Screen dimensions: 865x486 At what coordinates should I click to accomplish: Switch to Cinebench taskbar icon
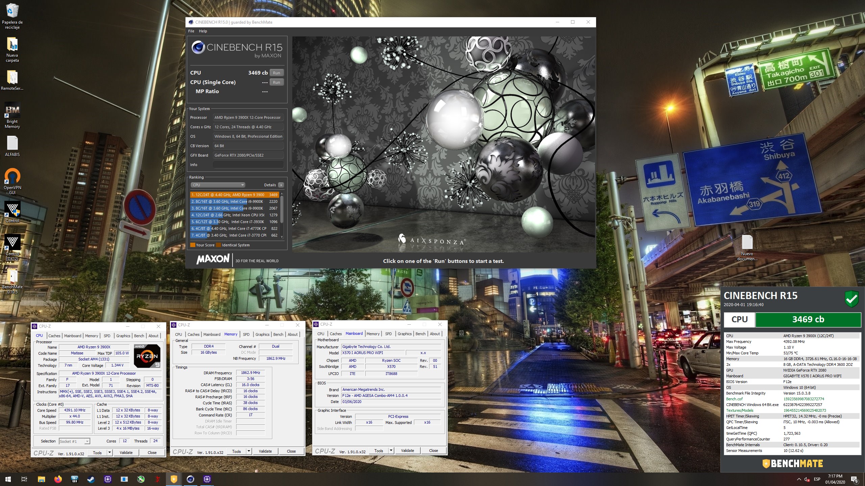pyautogui.click(x=191, y=479)
